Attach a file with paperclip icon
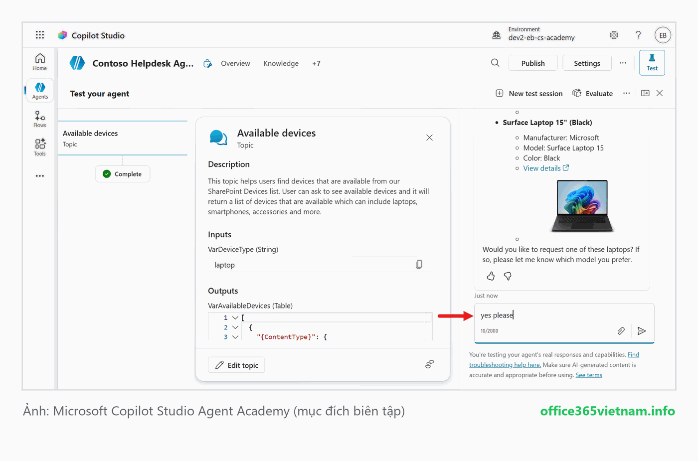 pos(621,331)
